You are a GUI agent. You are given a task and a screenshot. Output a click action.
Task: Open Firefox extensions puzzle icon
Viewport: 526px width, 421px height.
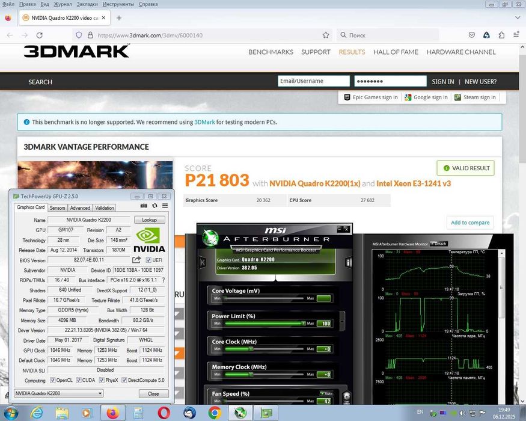point(501,35)
